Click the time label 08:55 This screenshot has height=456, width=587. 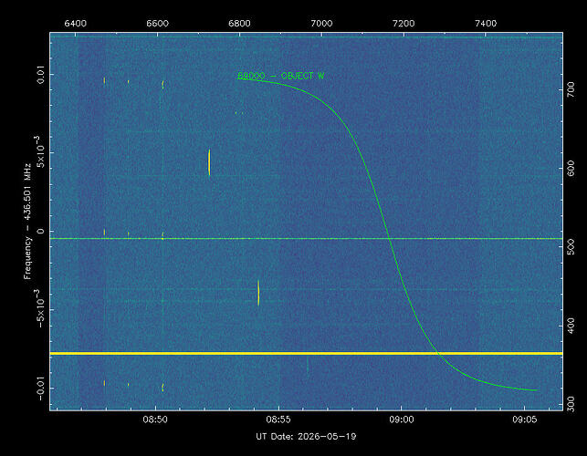point(278,420)
